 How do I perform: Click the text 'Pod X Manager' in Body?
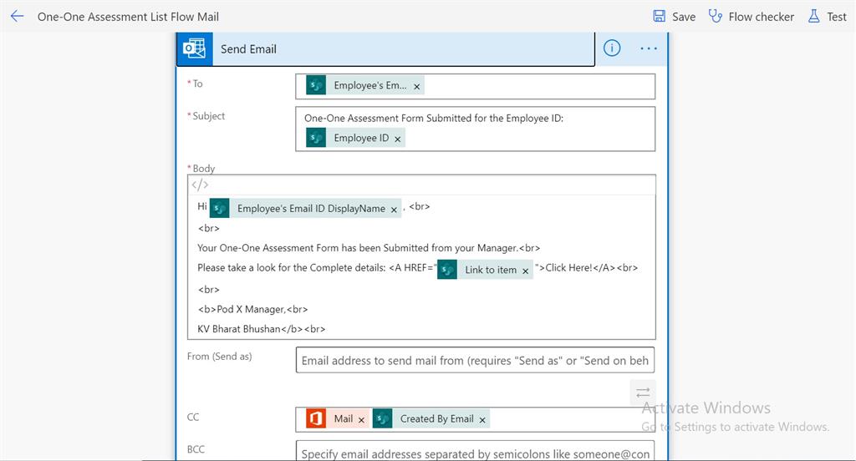[250, 309]
